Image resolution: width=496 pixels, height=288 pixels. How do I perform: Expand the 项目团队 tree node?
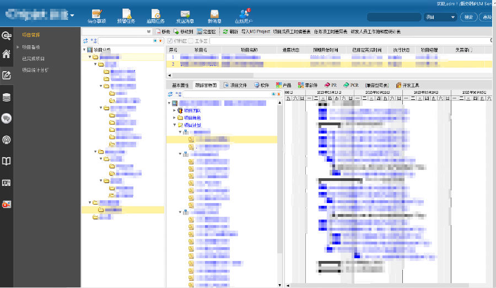(175, 110)
